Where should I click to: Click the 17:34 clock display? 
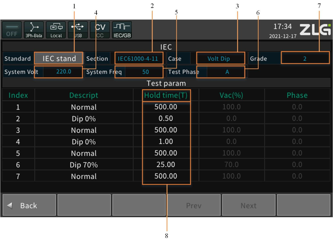(x=282, y=27)
